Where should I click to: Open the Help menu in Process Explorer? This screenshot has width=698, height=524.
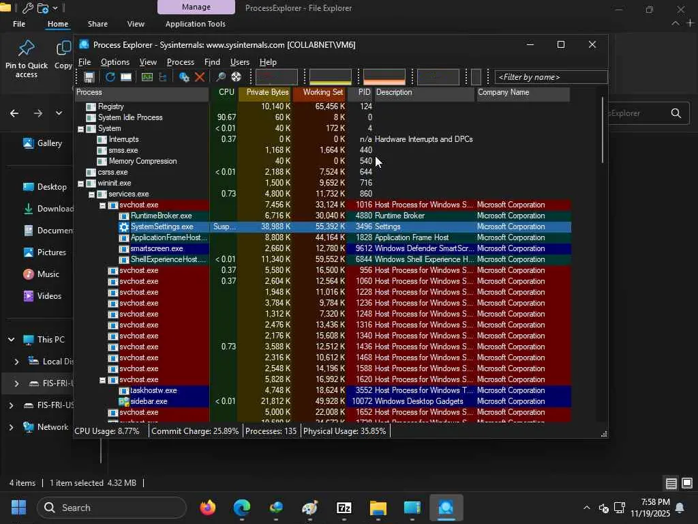[268, 62]
